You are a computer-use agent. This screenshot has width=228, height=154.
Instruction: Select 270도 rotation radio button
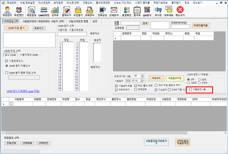[x=199, y=83]
